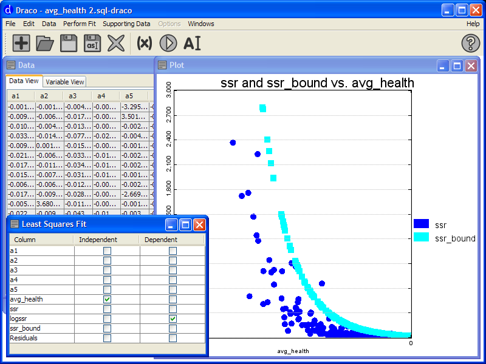Maximize the Least Squares Fit window
The width and height of the screenshot is (486, 364).
click(x=186, y=224)
